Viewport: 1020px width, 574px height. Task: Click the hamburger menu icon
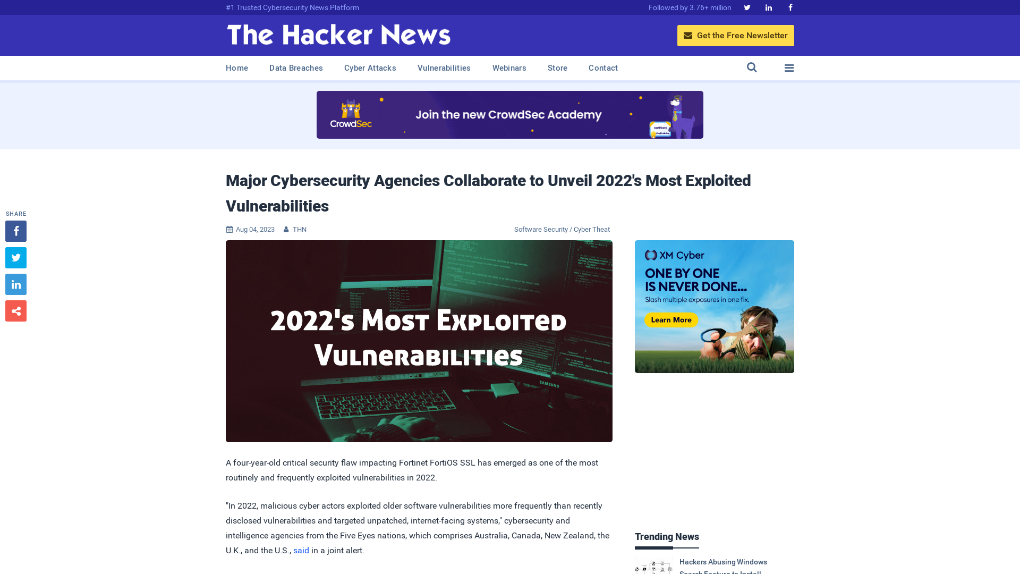click(x=789, y=68)
